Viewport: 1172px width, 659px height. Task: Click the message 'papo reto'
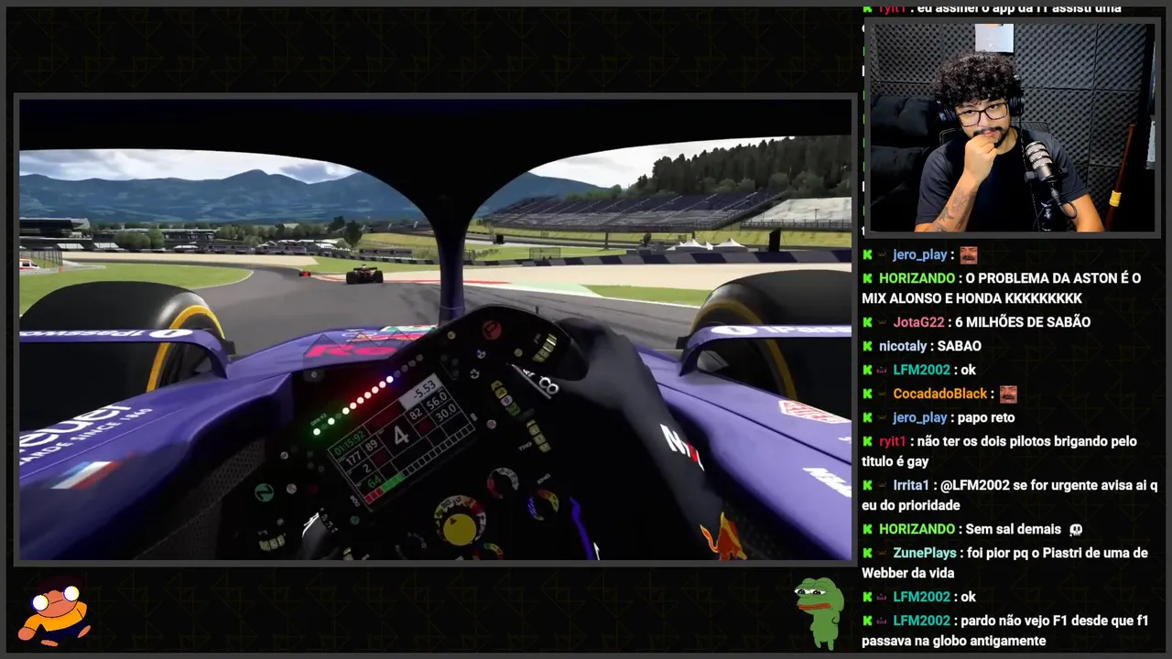pos(988,417)
